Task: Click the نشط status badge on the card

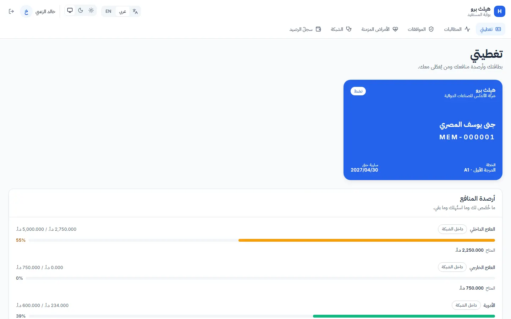Action: point(358,91)
